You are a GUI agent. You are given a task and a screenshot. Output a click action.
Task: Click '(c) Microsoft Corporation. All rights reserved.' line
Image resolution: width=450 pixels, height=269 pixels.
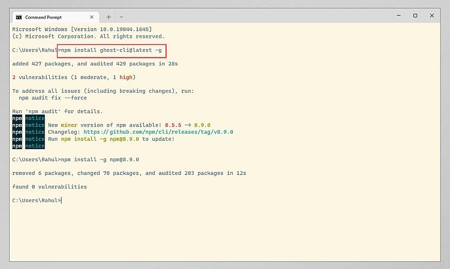tap(88, 37)
